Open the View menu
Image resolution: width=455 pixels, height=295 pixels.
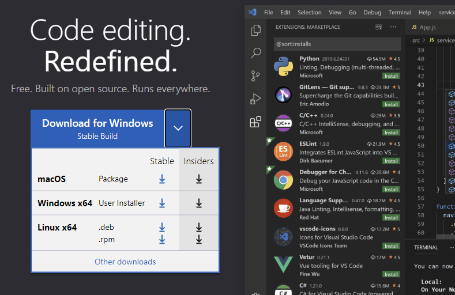[335, 13]
